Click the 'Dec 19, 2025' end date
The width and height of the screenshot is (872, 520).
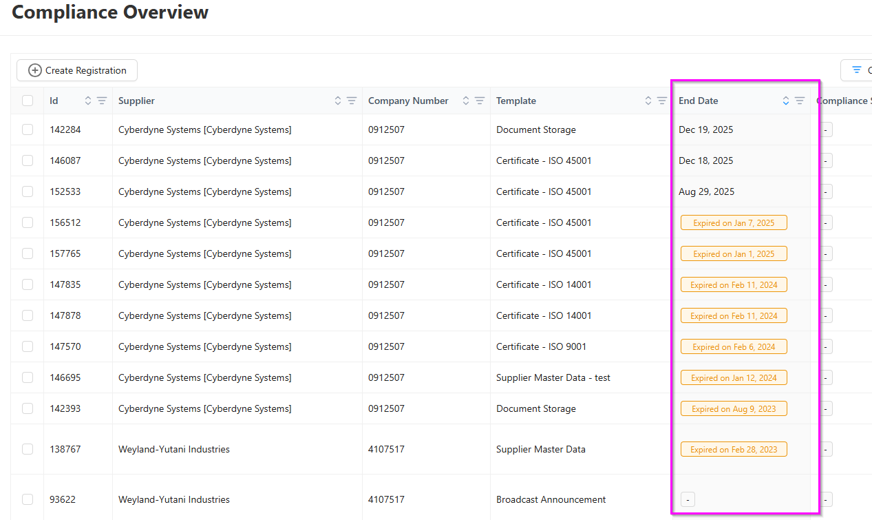tap(706, 129)
